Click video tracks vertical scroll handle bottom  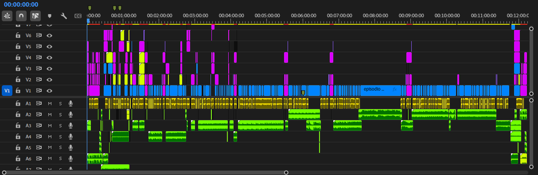point(531,94)
